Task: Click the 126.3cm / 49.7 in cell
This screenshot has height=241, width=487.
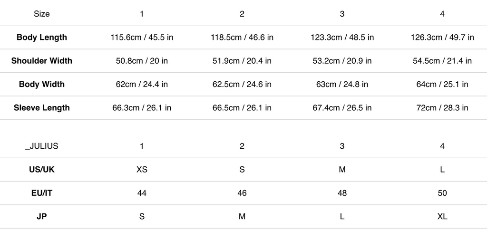Action: [x=442, y=37]
